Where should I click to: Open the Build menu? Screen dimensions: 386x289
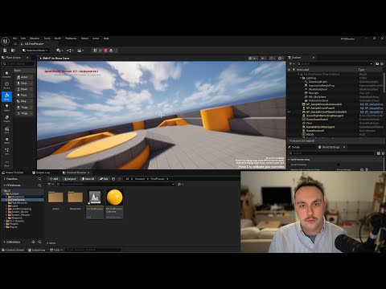point(58,39)
